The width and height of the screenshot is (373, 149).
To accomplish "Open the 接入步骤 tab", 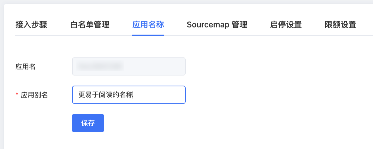I will pos(31,25).
